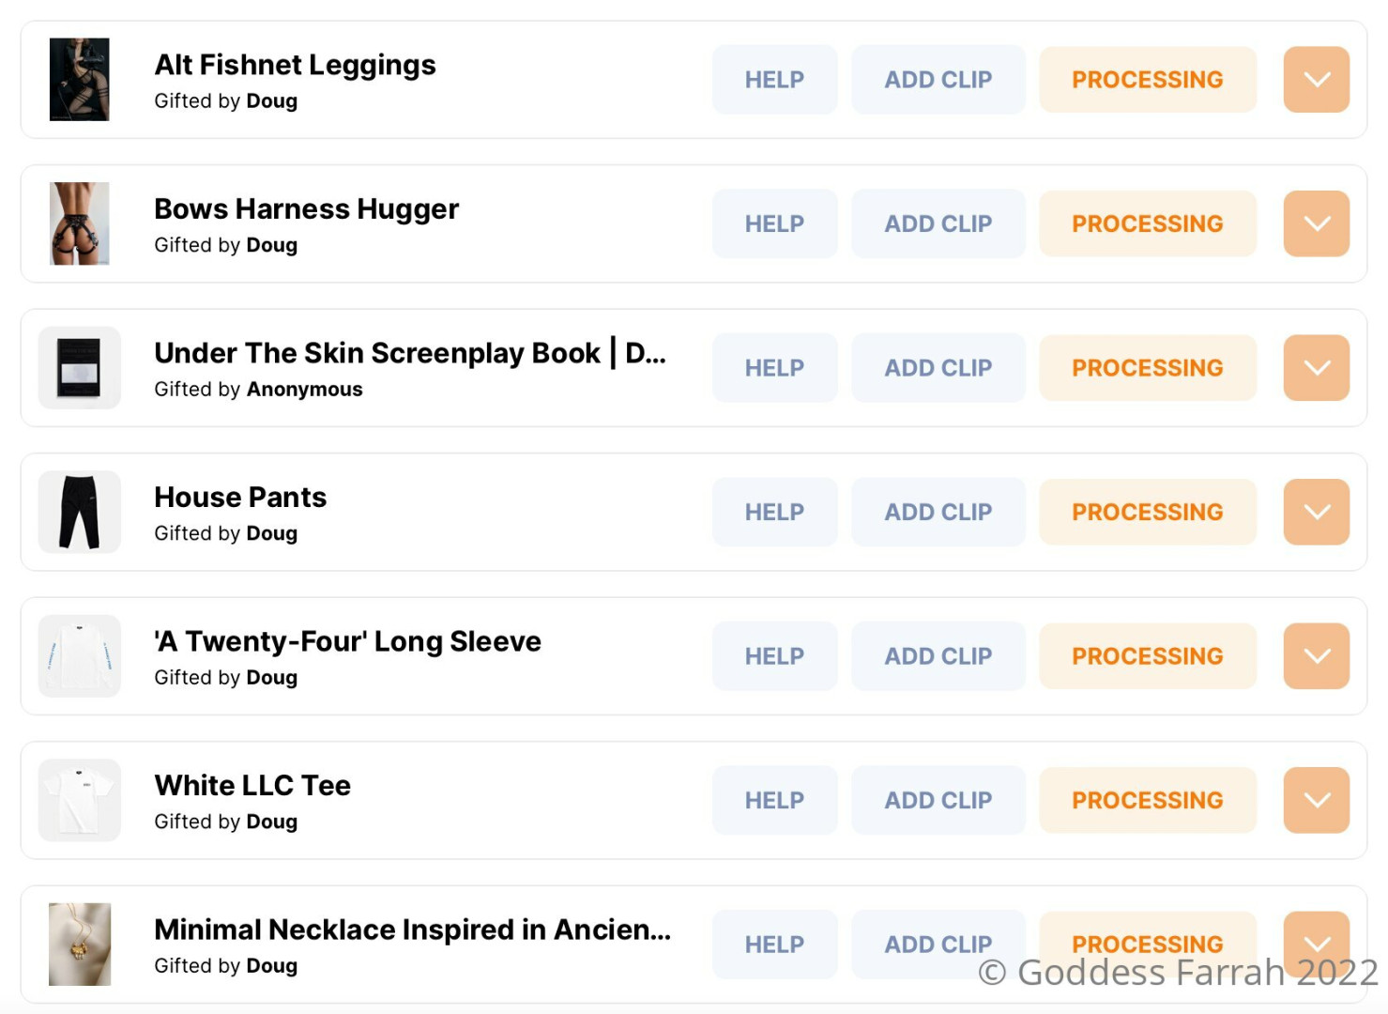
Task: Click the Alt Fishnet Leggings title
Action: [x=295, y=65]
